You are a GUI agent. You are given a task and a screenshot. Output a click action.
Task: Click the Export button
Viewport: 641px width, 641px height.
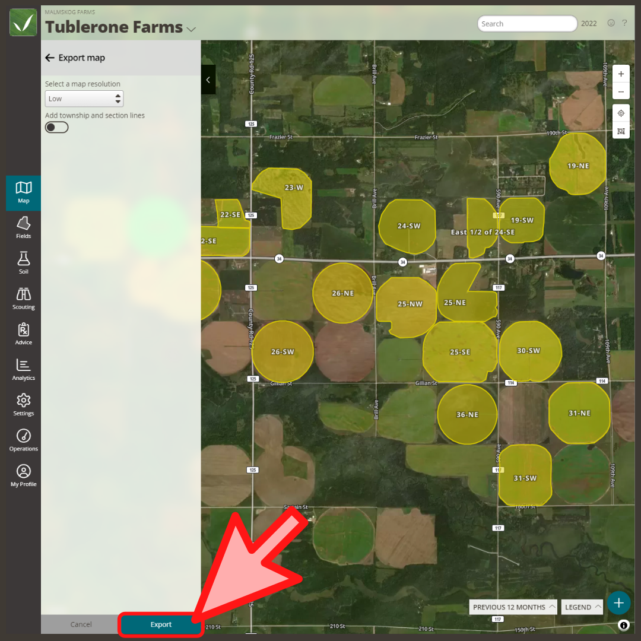pyautogui.click(x=161, y=624)
